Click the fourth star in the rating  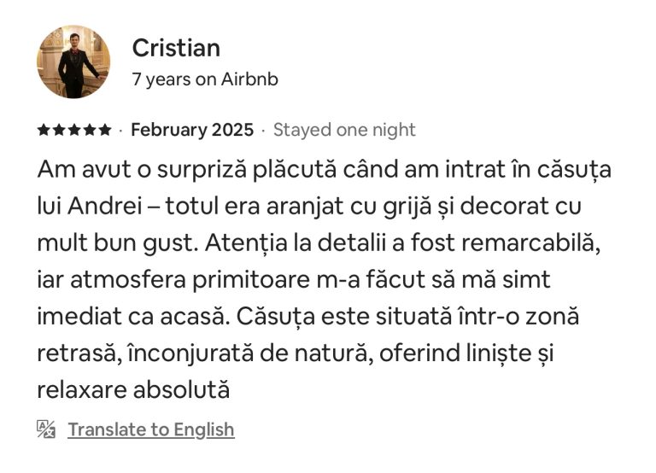click(90, 131)
